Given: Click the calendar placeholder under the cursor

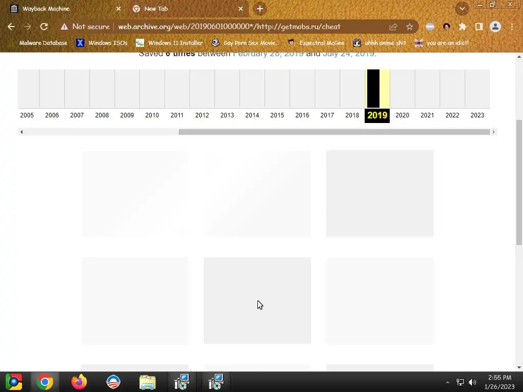Looking at the screenshot, I should [257, 300].
